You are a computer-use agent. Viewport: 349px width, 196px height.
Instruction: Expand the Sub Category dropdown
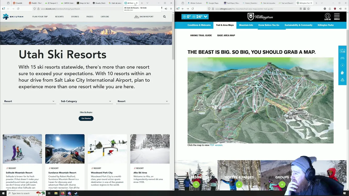(86, 101)
